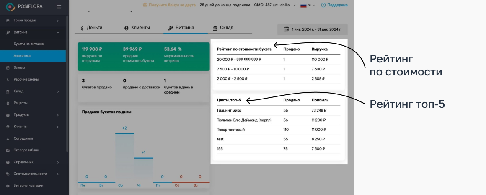Open Заказы via its sidebar icon
Viewport: 486px width, 195px height.
point(8,68)
